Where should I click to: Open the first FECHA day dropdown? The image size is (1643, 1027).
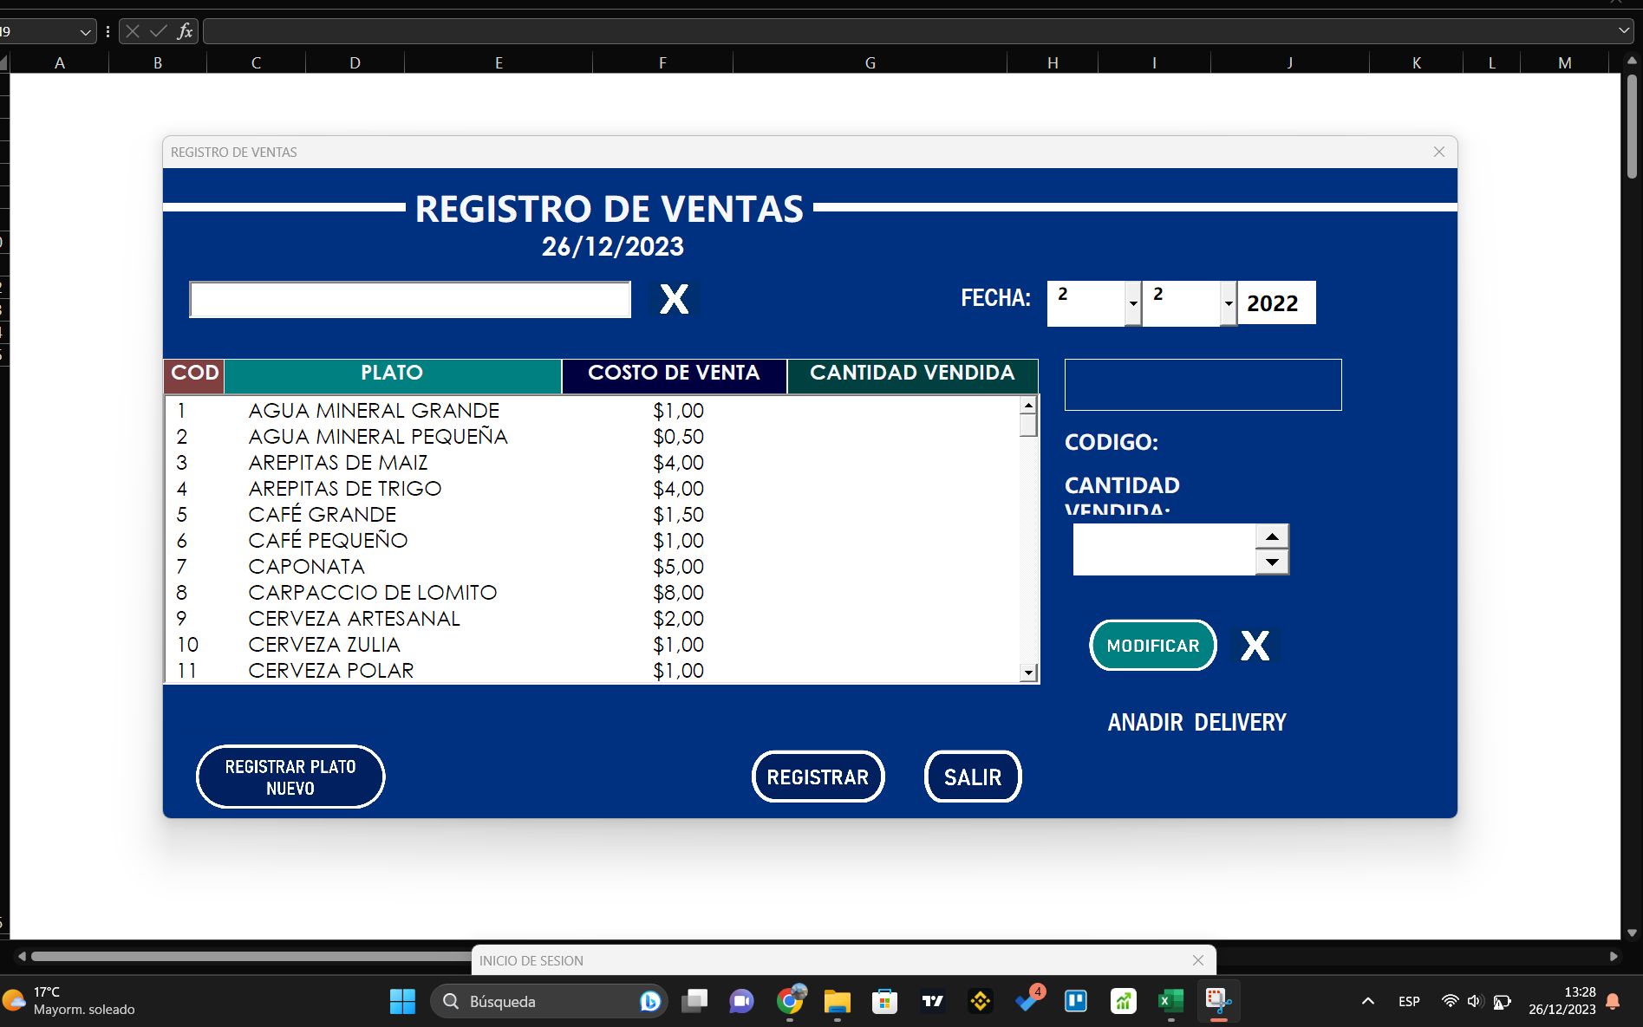(1133, 304)
